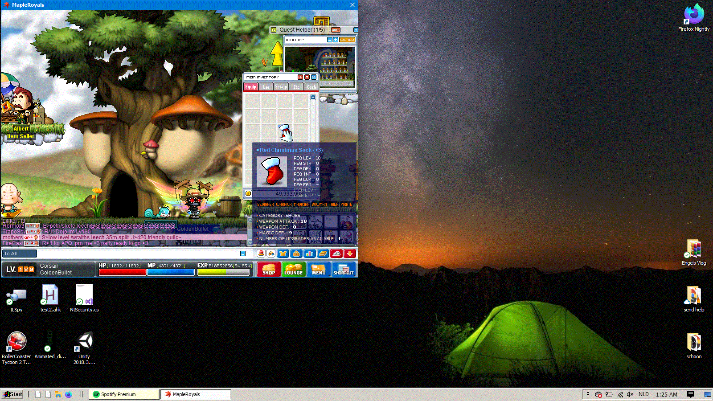Open the orange WORLD map button
713x401 pixels.
click(x=347, y=40)
